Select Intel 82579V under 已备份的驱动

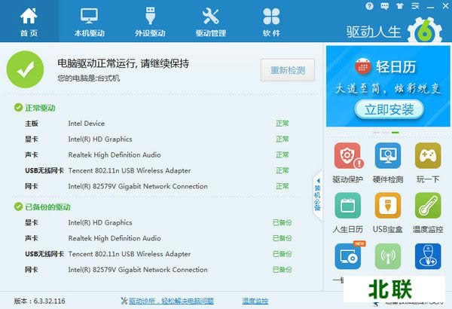pos(157,270)
